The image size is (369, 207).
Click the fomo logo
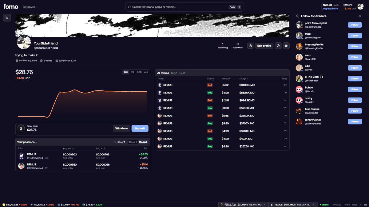coord(11,7)
